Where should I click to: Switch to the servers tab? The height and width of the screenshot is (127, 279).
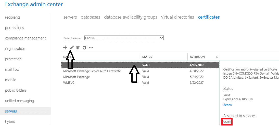point(70,17)
